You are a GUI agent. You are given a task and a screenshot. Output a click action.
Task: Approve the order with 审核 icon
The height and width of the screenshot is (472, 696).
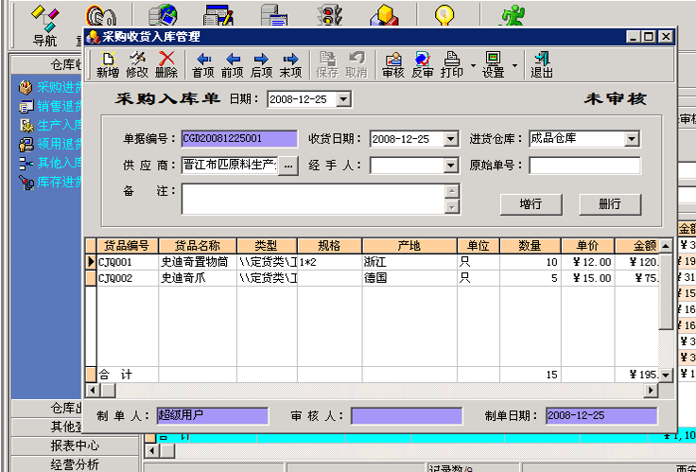pyautogui.click(x=393, y=65)
